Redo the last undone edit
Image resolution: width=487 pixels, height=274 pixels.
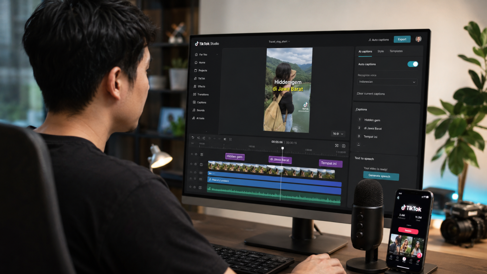[204, 138]
